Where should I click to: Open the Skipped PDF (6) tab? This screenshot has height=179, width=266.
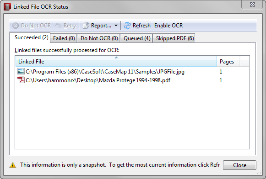(174, 38)
